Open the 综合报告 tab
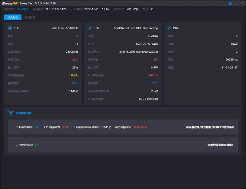Image resolution: width=246 pixels, height=189 pixels. click(13, 17)
